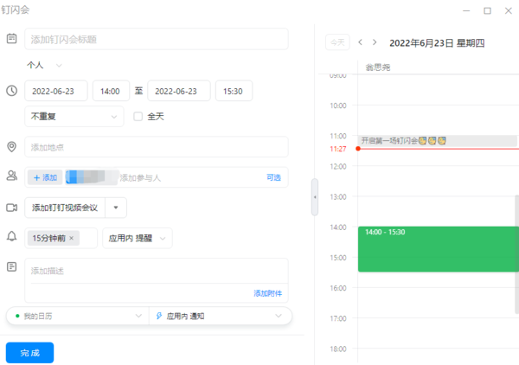Click the 今天 button
This screenshot has width=519, height=365.
(336, 42)
